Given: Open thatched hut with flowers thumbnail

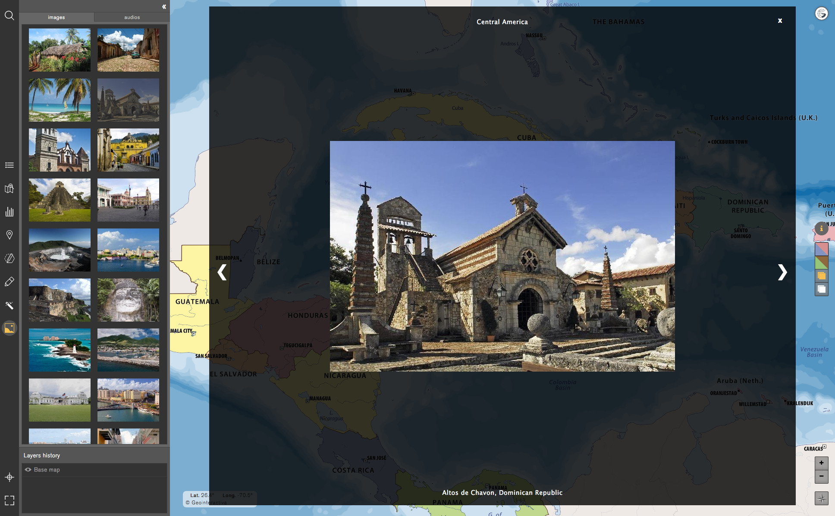Looking at the screenshot, I should 60,50.
